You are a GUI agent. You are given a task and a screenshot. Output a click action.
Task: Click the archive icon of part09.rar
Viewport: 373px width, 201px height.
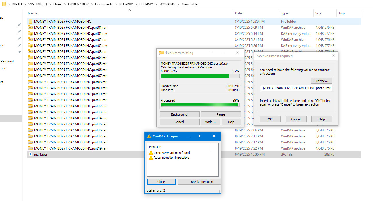30,88
